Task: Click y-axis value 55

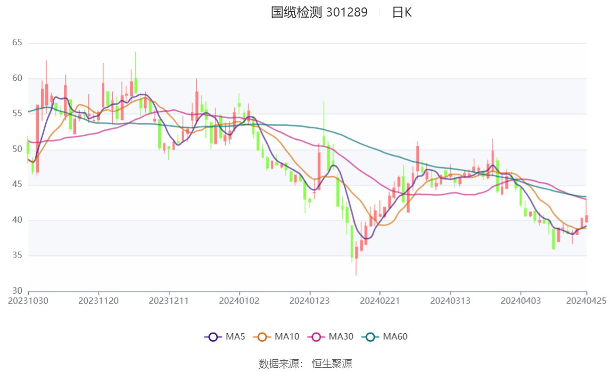Action: (x=17, y=113)
